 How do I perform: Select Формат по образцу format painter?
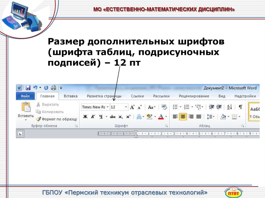[x=57, y=119]
